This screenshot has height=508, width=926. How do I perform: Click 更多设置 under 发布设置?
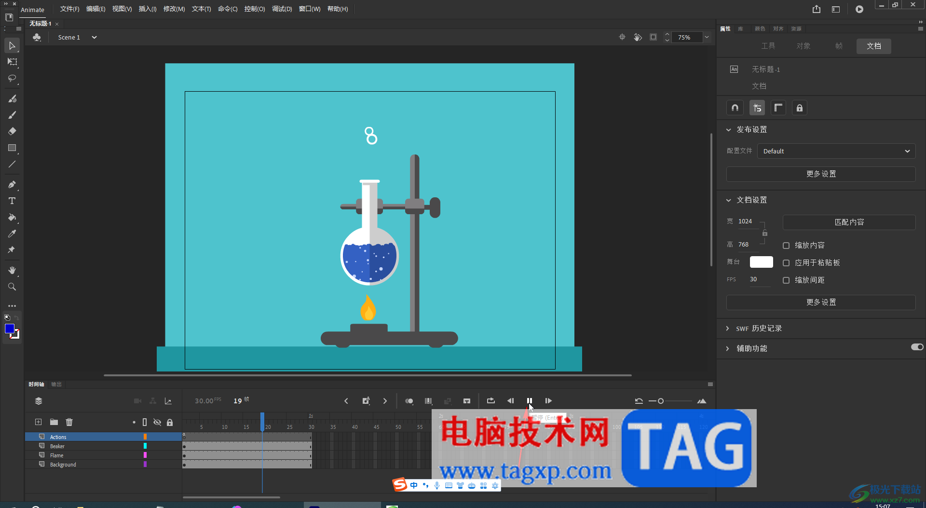(x=821, y=174)
